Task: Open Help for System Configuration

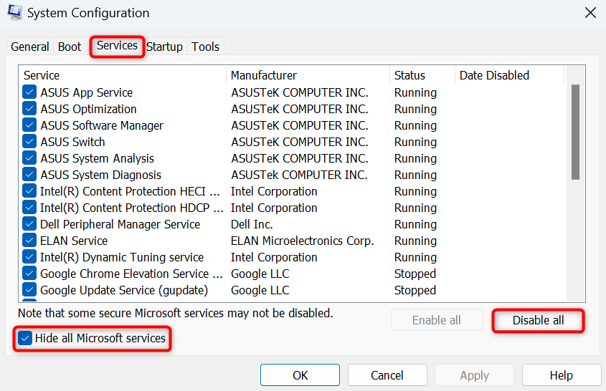Action: (561, 375)
